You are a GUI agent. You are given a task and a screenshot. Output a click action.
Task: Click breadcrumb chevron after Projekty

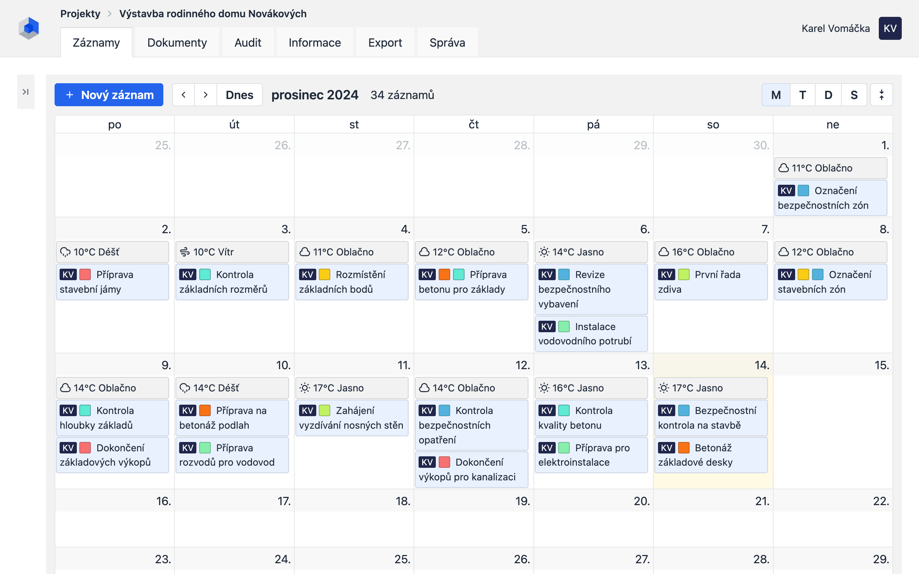(x=110, y=14)
